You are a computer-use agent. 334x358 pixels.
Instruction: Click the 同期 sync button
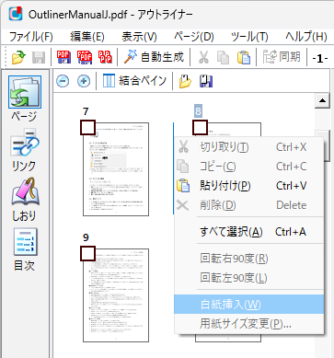pyautogui.click(x=282, y=57)
